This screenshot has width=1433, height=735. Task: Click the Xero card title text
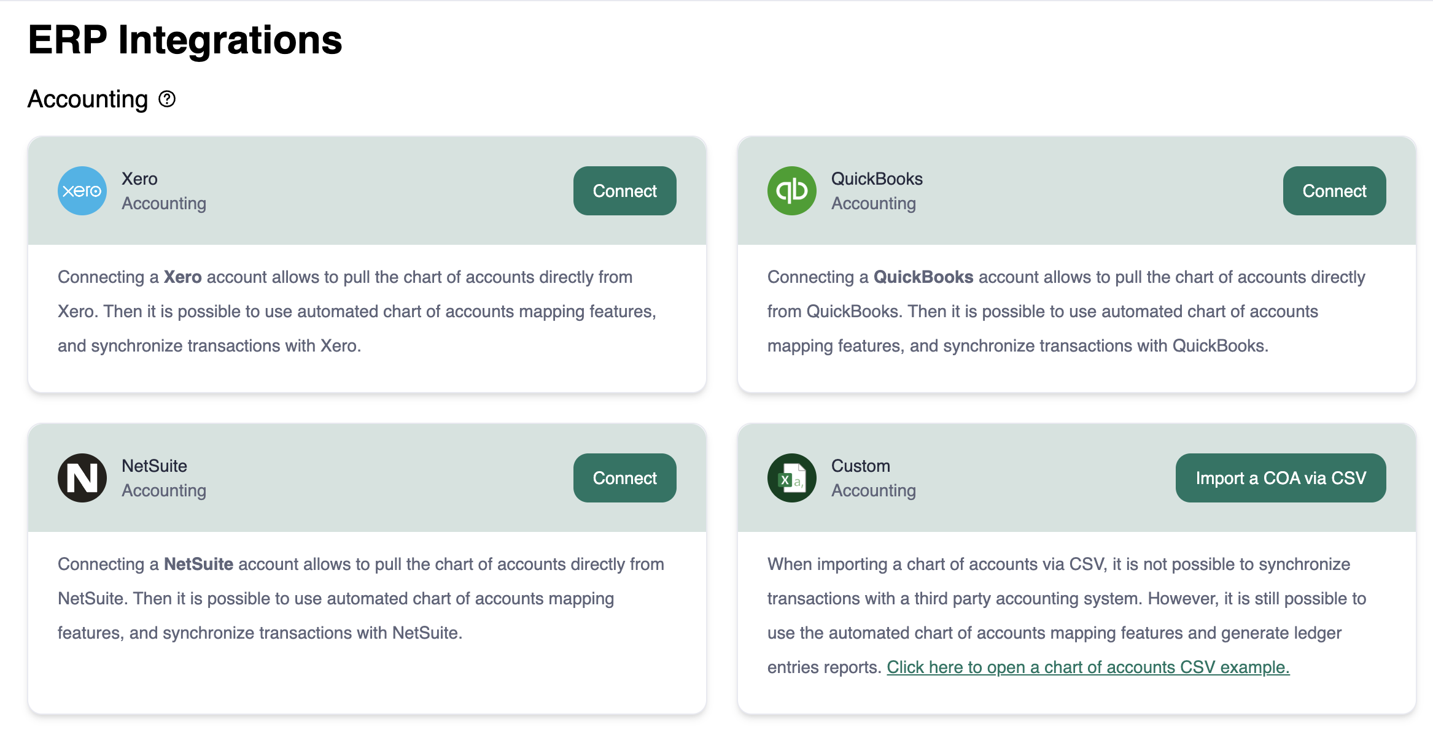point(139,179)
